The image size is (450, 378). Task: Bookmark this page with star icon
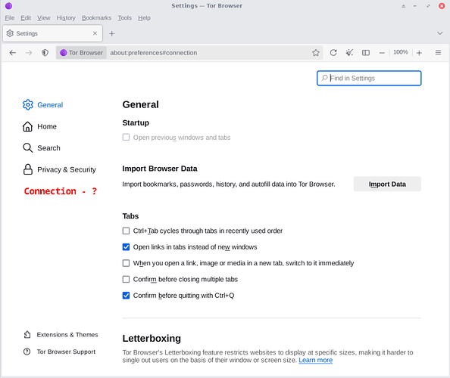316,53
